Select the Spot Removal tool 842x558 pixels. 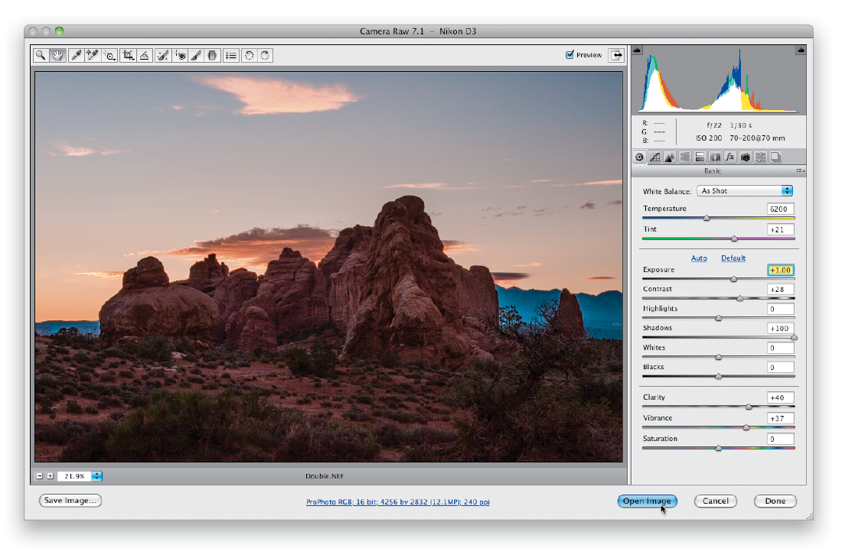[163, 55]
